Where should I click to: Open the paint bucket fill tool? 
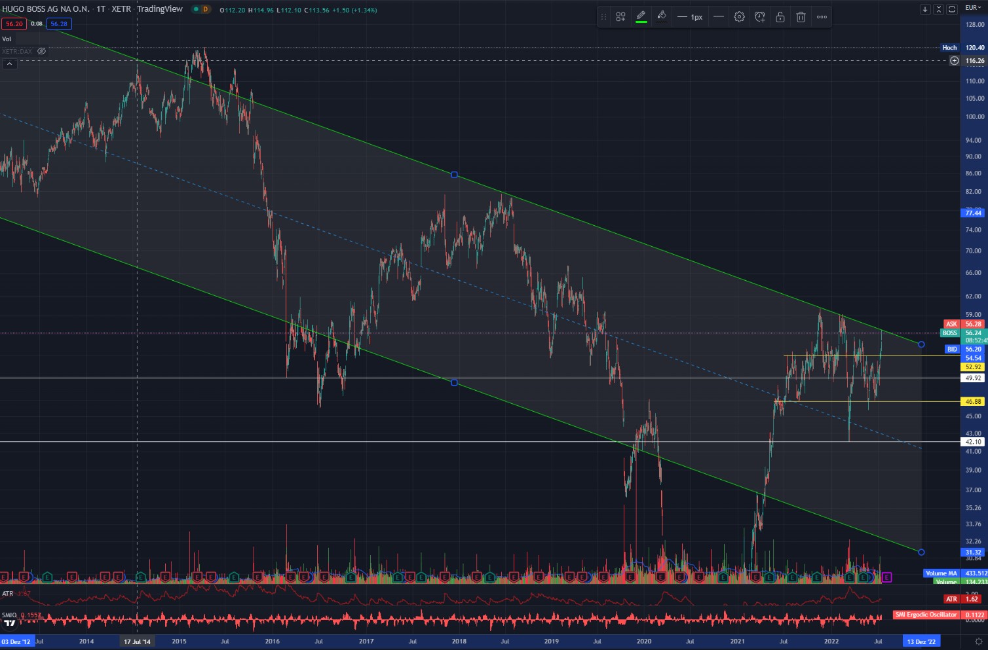(x=662, y=16)
